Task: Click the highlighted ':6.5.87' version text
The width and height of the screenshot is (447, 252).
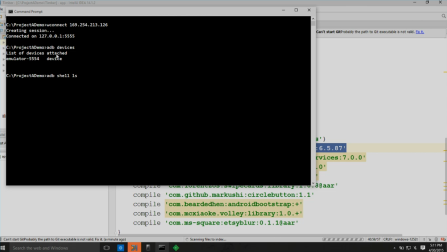Action: (x=331, y=148)
